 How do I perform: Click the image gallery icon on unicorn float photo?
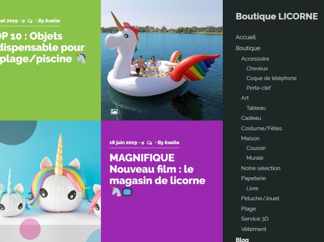click(114, 112)
